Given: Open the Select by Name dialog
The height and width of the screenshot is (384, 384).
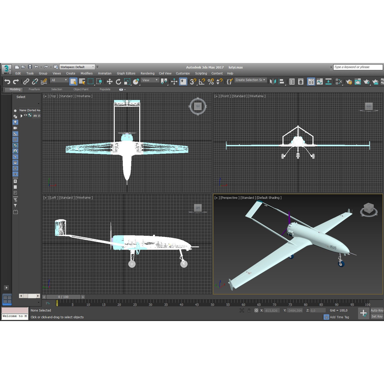Looking at the screenshot, I should click(x=82, y=81).
